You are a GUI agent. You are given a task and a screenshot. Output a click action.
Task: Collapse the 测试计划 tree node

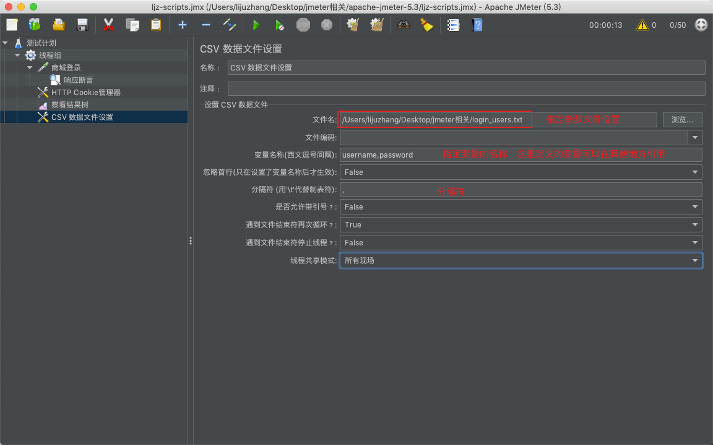[6, 43]
